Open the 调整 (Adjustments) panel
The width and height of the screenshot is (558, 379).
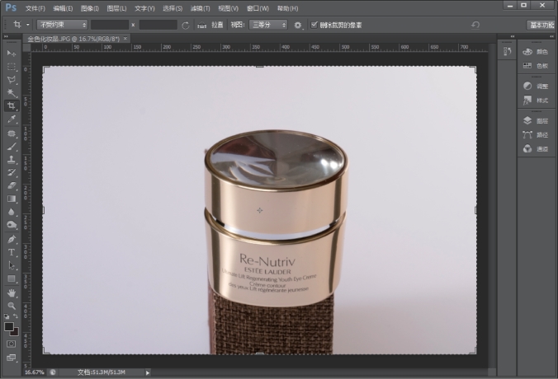(x=535, y=86)
